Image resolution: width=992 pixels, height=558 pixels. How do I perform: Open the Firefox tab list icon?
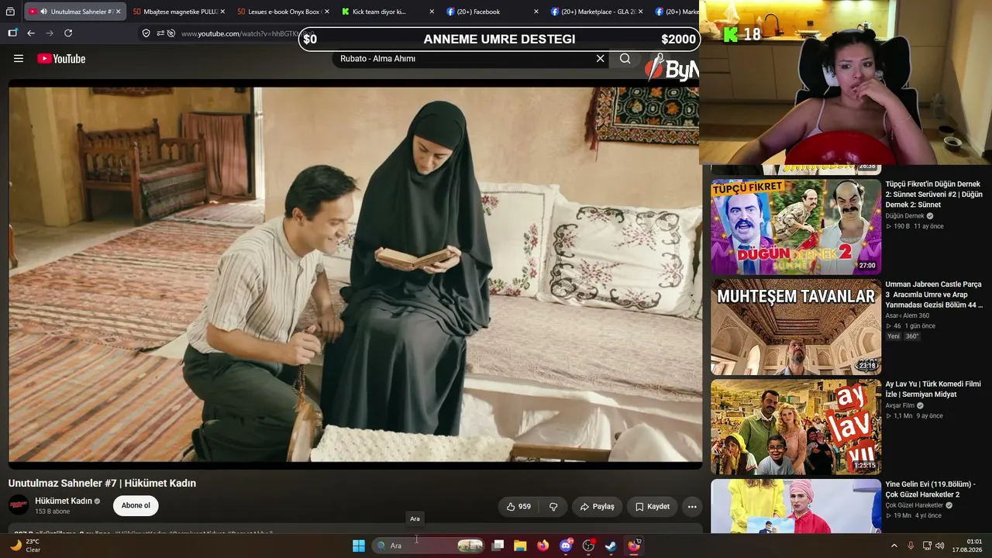coord(10,12)
